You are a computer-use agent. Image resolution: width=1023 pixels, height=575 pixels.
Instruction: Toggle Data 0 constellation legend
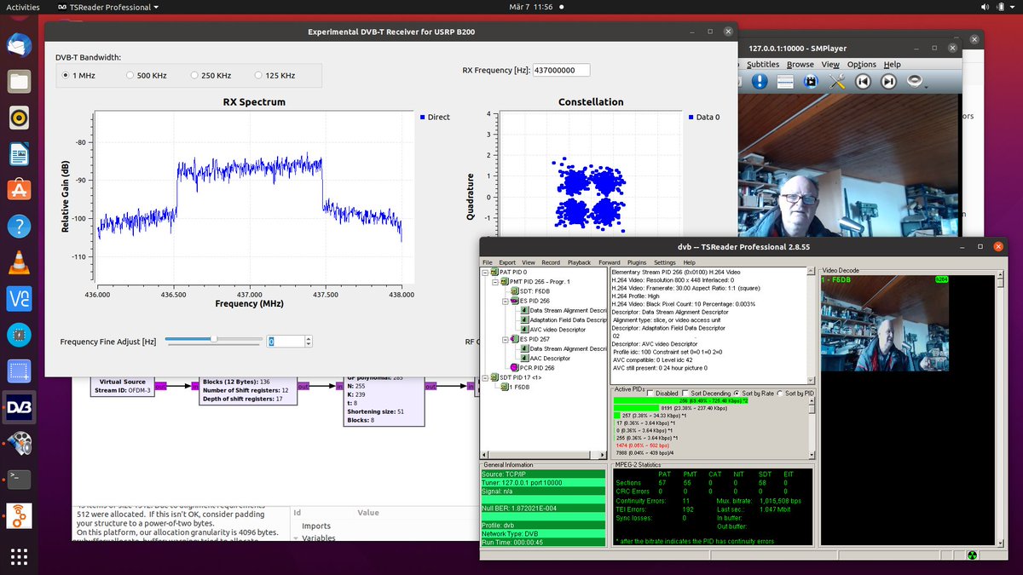click(703, 117)
